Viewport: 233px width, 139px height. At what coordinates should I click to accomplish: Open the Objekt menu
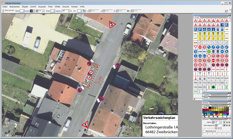point(25,7)
